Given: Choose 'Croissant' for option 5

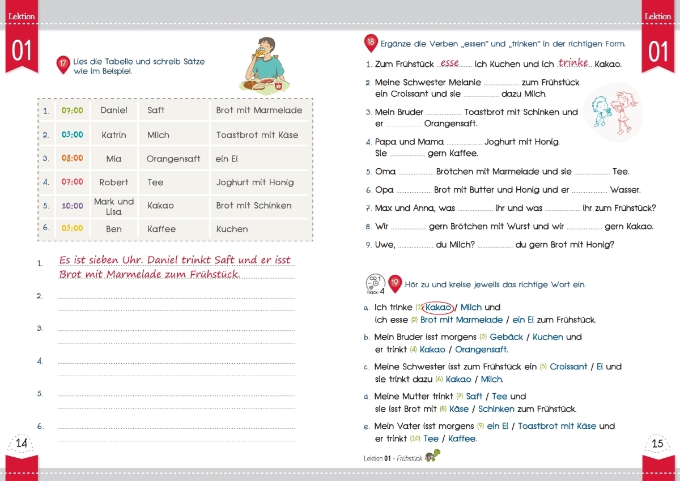Looking at the screenshot, I should click(x=568, y=367).
